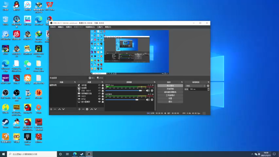Open the 淡出 transition dropdown
279x157 pixels.
(x=195, y=86)
